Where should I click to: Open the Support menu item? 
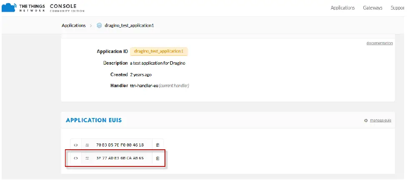click(x=398, y=8)
